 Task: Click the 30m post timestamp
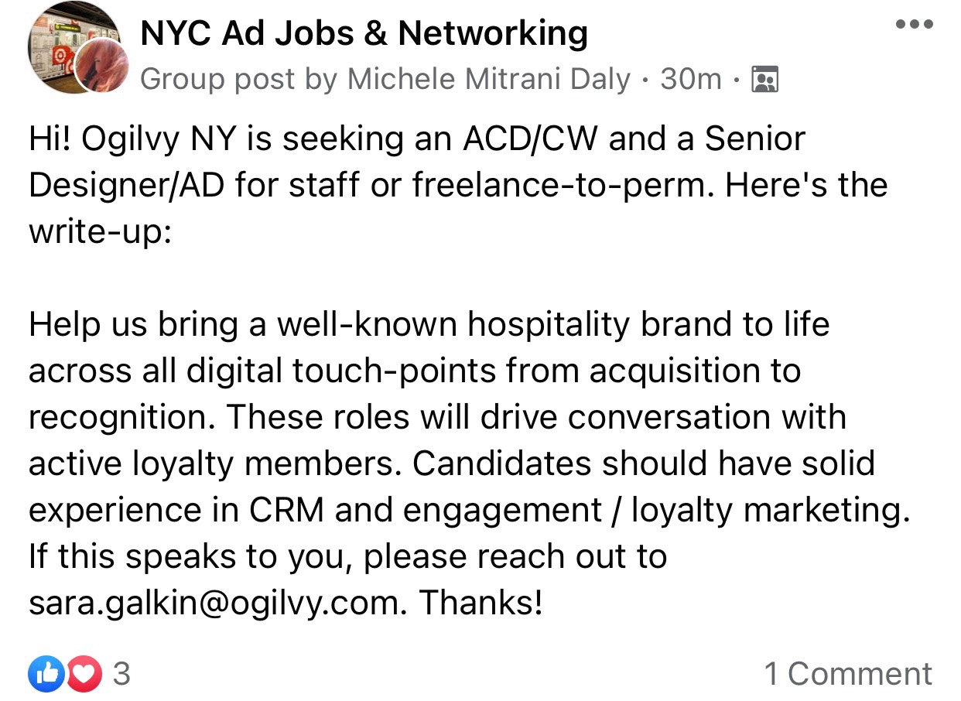click(x=691, y=80)
